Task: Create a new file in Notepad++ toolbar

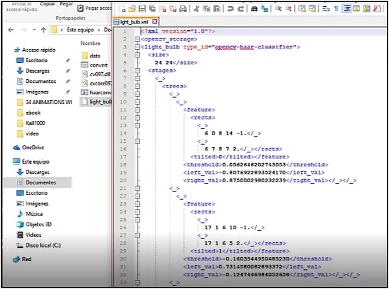Action: pyautogui.click(x=122, y=9)
